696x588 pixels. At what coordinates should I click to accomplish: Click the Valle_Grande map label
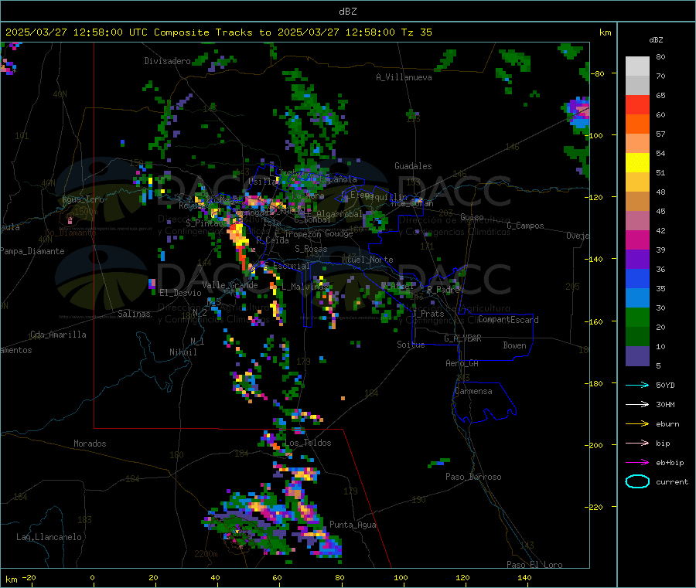230,285
